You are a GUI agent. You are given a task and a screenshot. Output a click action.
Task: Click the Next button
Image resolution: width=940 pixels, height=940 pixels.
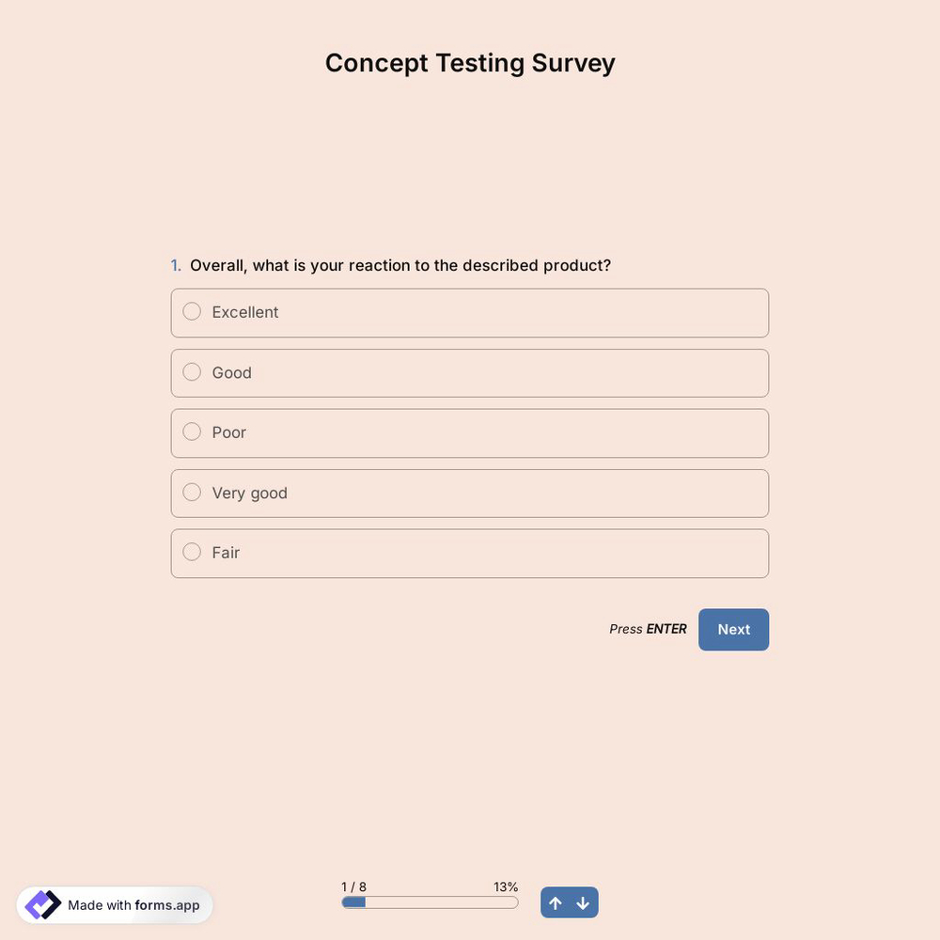click(x=733, y=629)
